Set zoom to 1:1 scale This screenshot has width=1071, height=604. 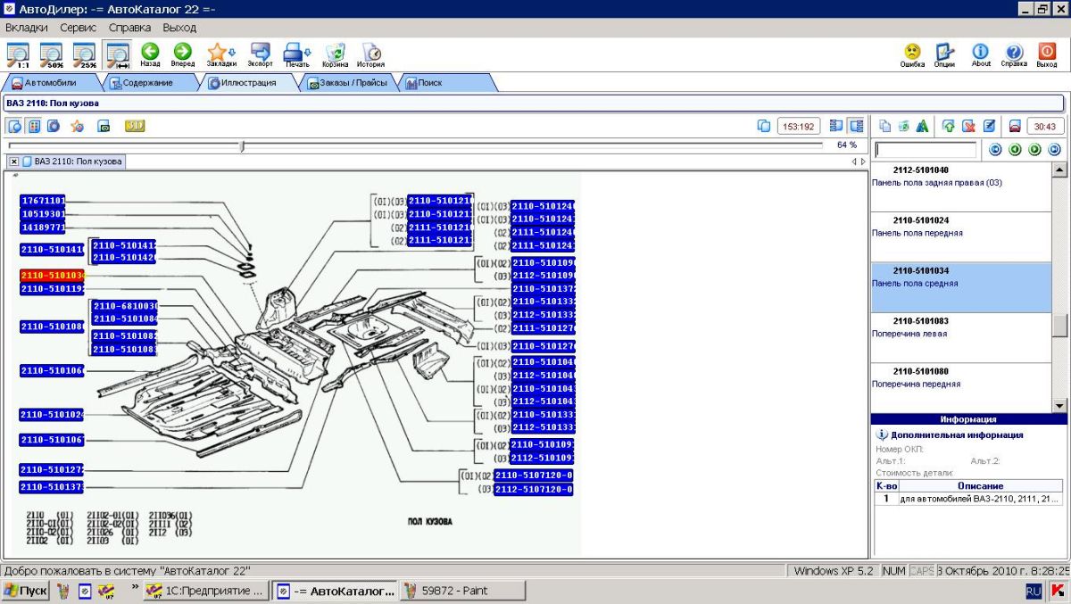point(19,54)
